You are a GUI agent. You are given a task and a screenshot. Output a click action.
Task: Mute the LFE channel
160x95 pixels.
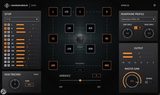coord(9,36)
